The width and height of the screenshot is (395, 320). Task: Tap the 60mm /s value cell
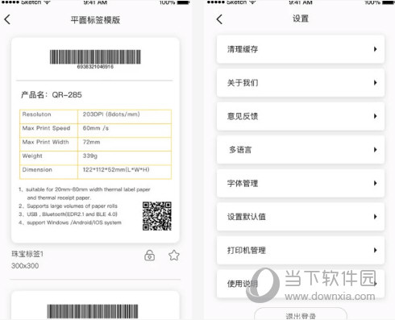[x=124, y=131]
